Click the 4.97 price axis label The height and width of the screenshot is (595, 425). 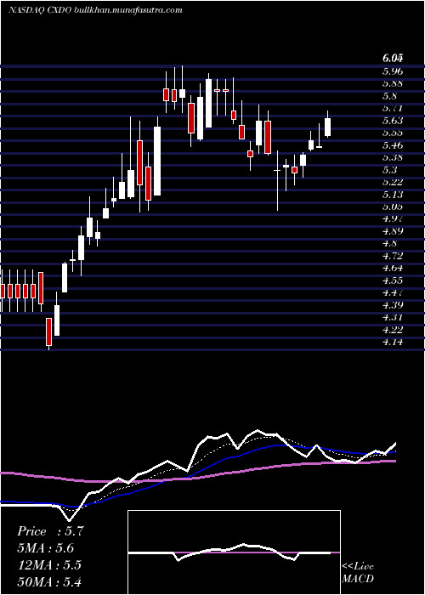pos(393,218)
